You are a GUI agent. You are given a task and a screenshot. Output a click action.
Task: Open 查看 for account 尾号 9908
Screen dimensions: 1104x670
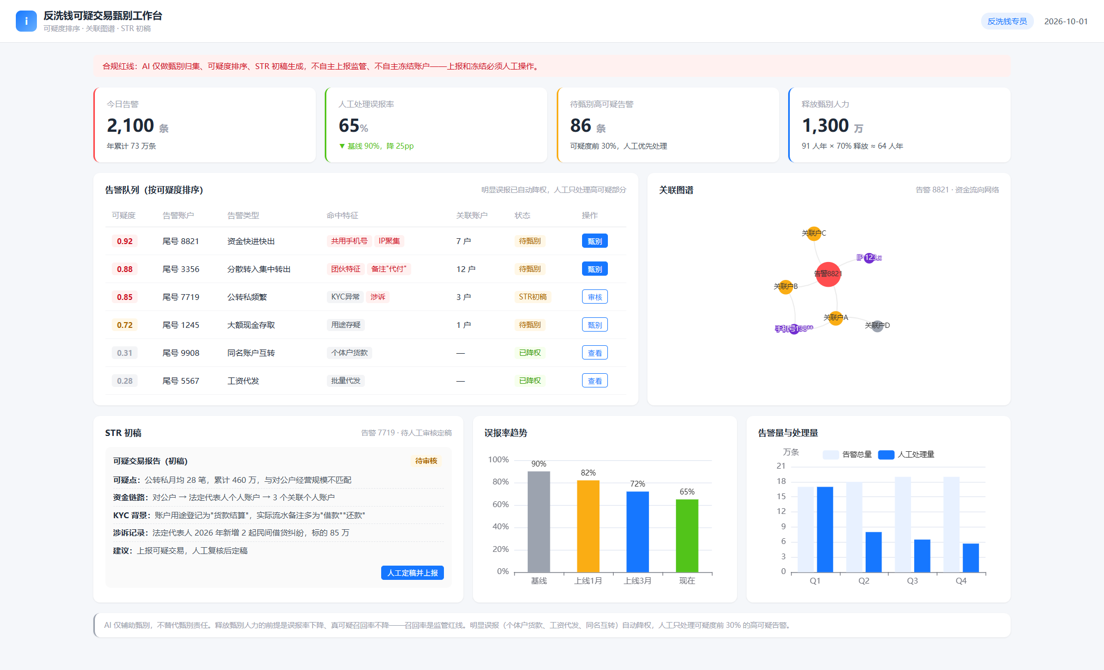(x=595, y=353)
